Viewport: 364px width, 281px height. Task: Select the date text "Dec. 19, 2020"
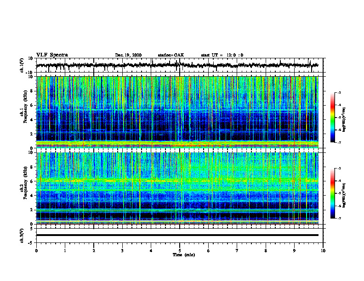coord(128,55)
